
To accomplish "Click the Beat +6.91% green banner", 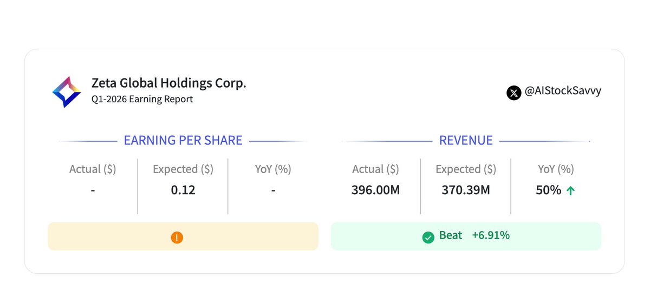I will (466, 236).
